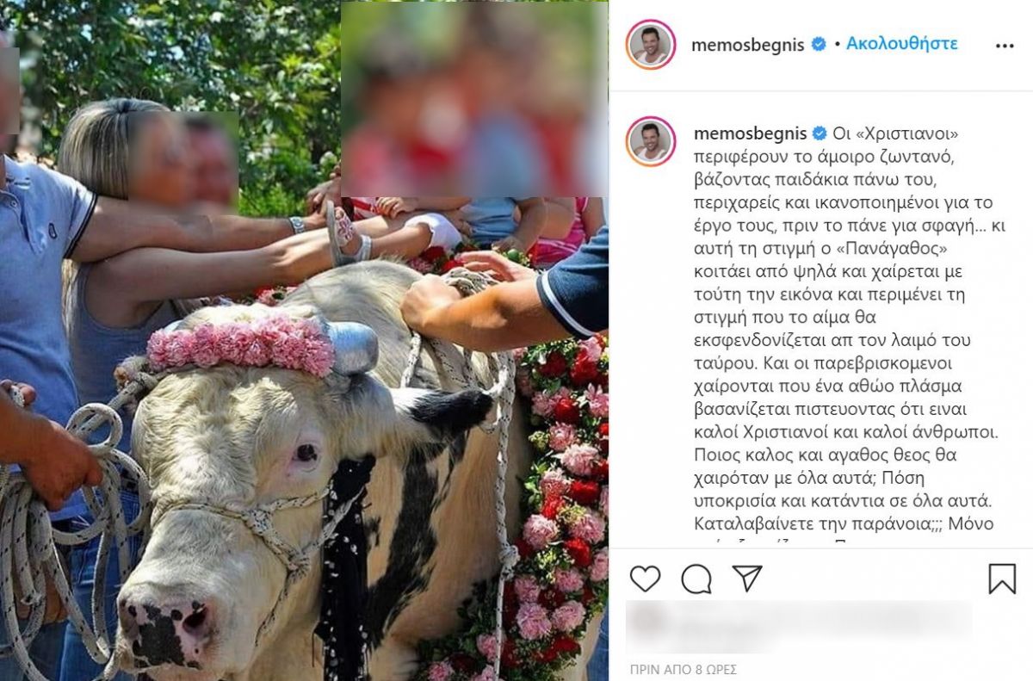Viewport: 1033px width, 681px height.
Task: Like the post with the heart icon
Action: [x=645, y=579]
